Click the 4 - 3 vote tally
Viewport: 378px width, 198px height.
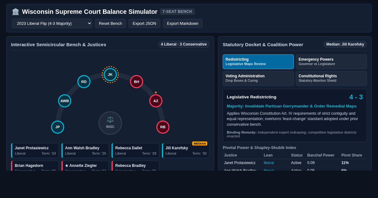coord(356,97)
